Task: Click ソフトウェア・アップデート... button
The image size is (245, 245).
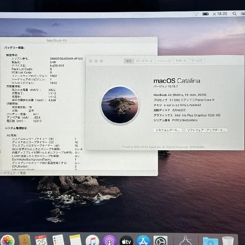Action: [x=206, y=130]
